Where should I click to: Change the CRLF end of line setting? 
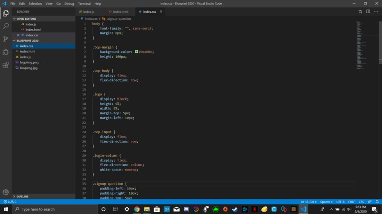351,202
